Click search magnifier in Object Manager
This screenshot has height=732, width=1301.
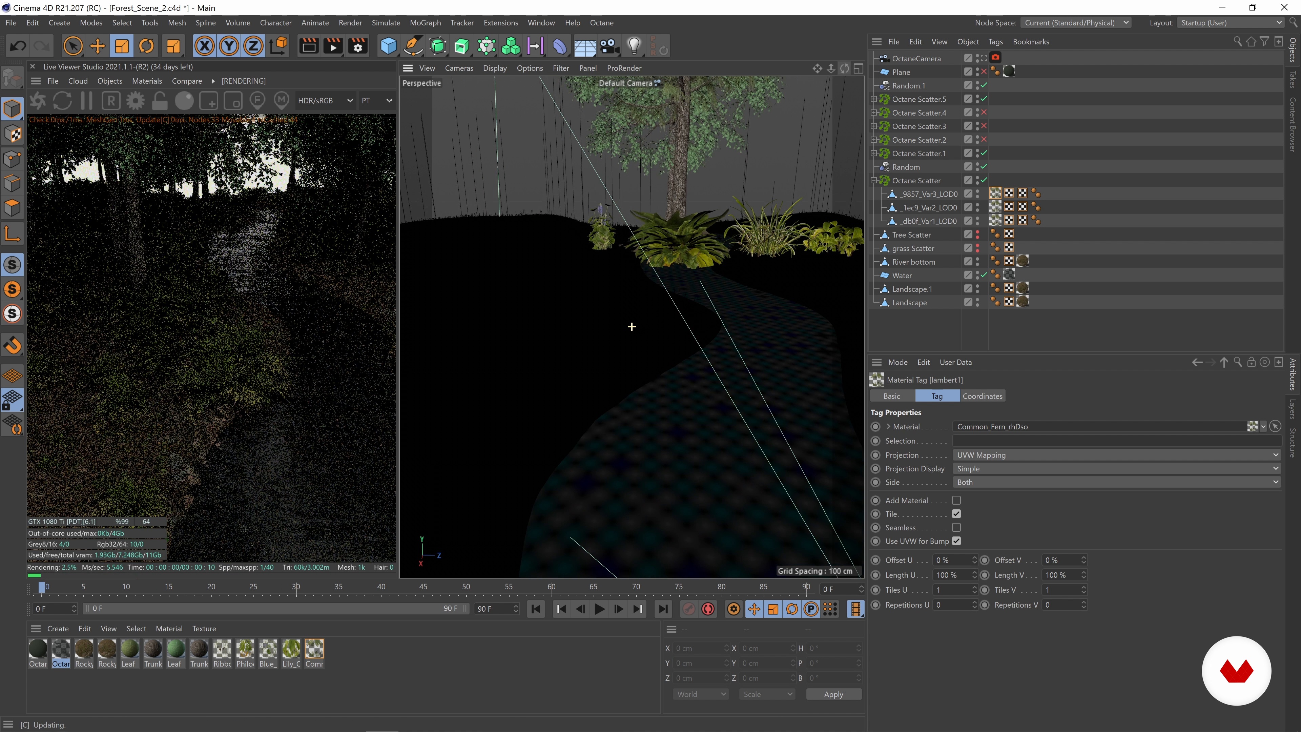click(x=1237, y=41)
